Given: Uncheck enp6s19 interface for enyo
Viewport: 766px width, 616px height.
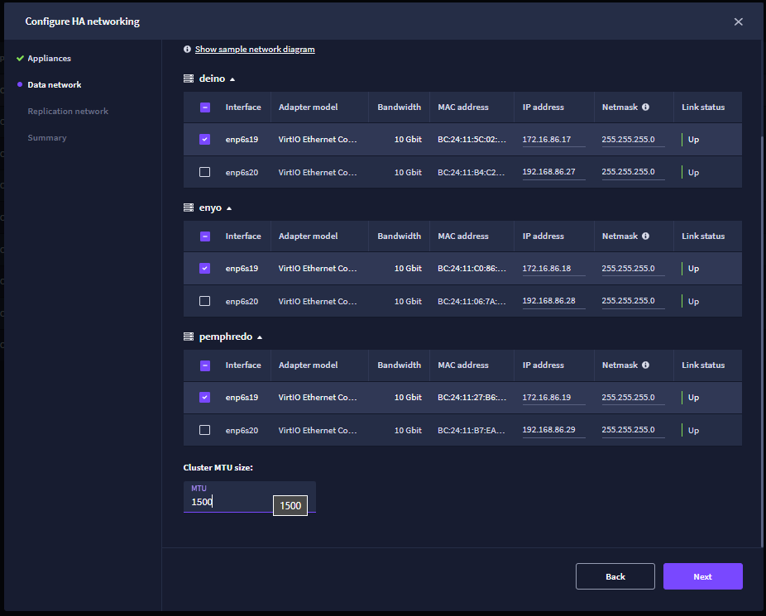Looking at the screenshot, I should click(204, 268).
